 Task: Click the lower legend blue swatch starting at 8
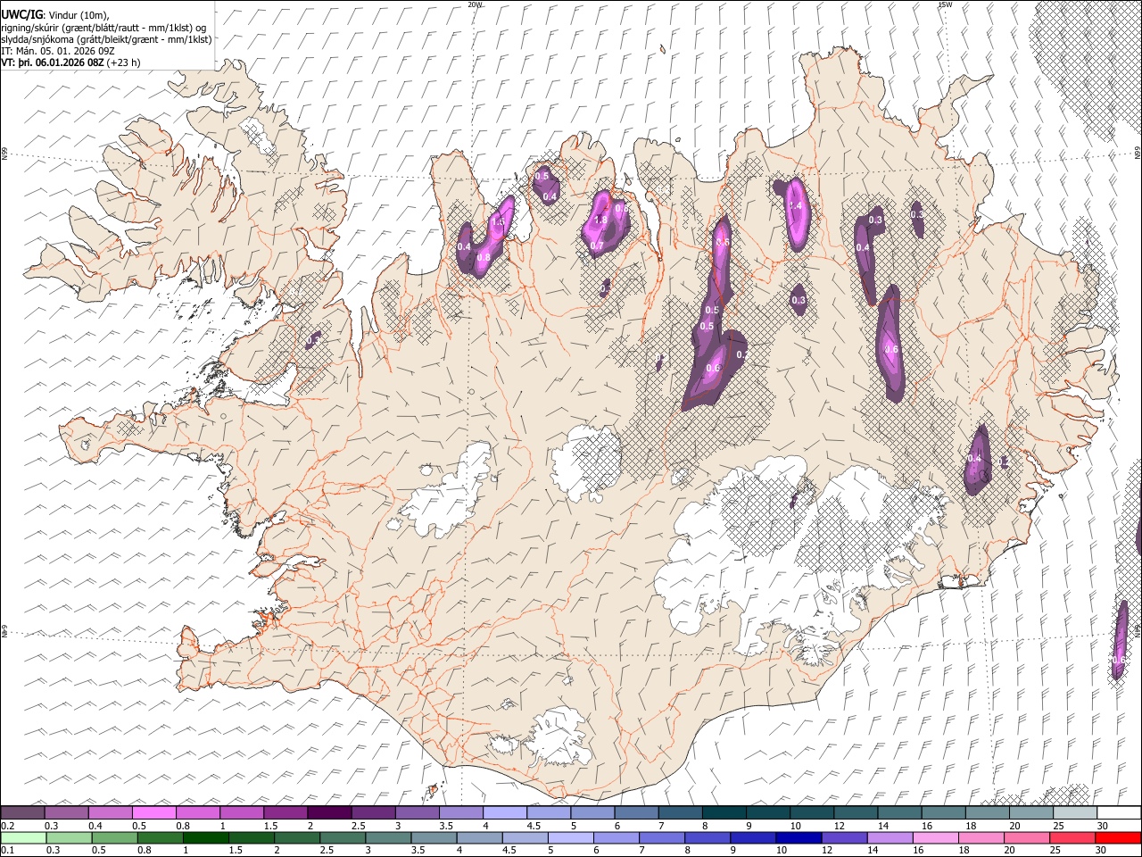tap(708, 837)
